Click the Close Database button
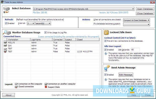The image size is (156, 99). point(145,14)
